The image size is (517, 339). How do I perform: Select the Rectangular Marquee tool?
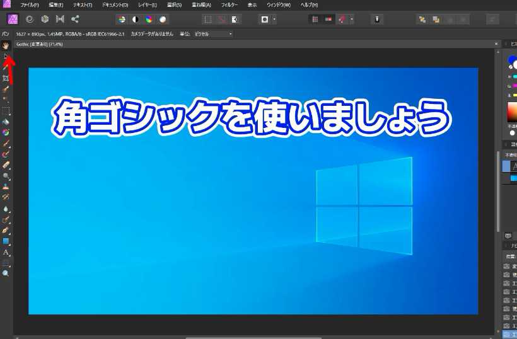6,111
